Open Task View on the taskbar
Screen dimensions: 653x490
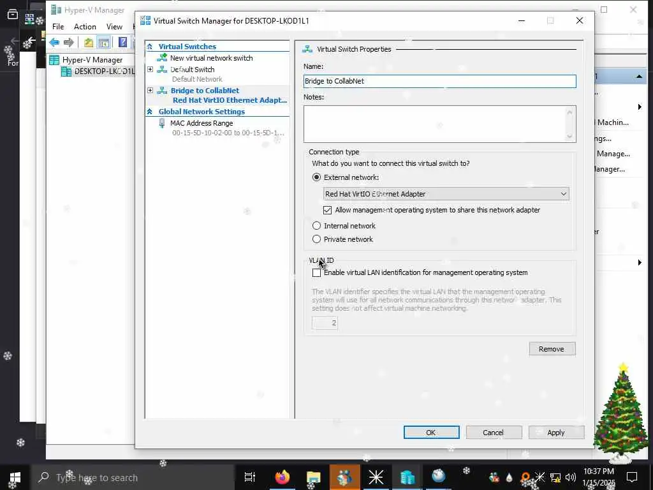[x=250, y=477]
